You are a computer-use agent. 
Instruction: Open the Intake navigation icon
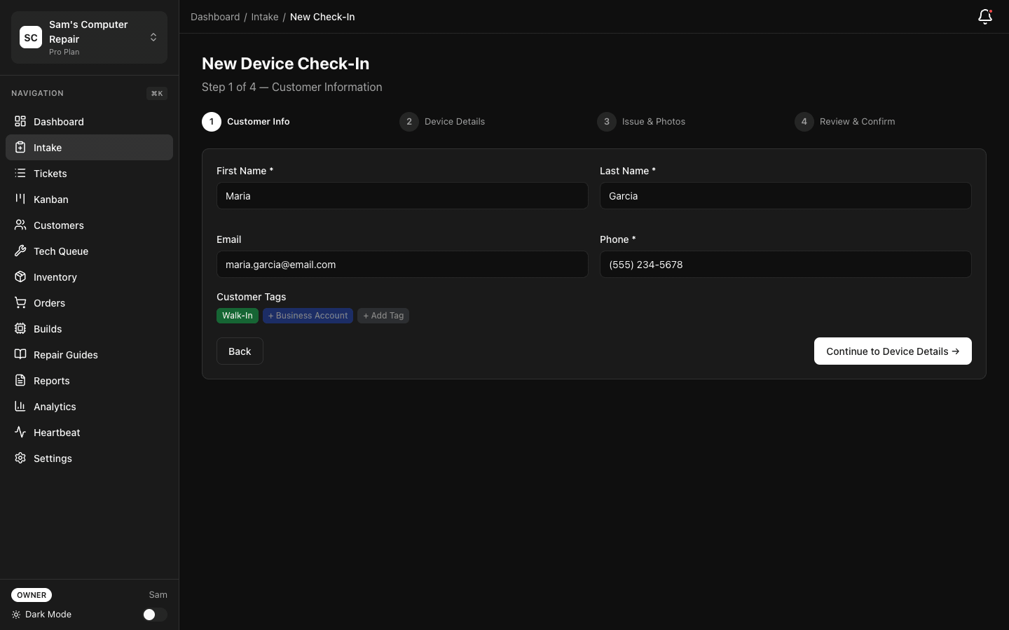pyautogui.click(x=20, y=148)
